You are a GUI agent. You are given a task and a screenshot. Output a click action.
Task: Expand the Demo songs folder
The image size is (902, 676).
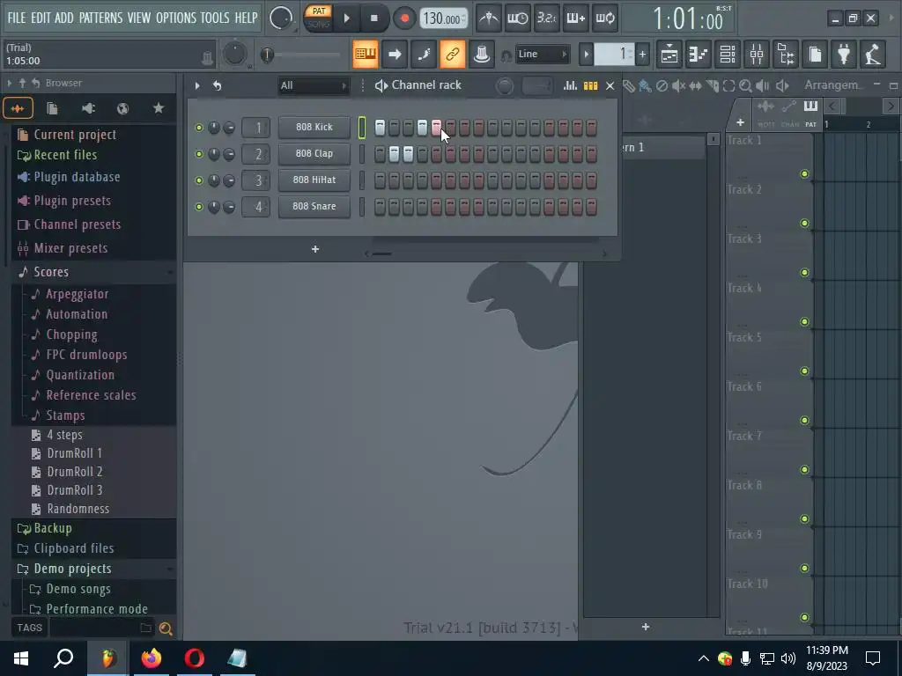point(78,589)
